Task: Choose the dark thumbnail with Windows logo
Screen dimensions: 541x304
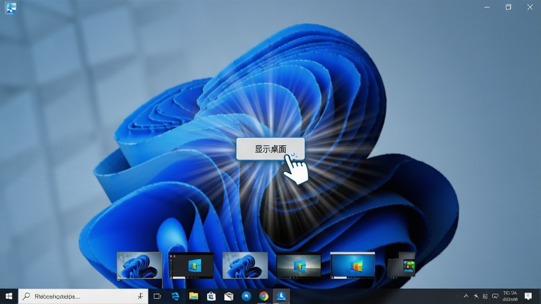Action: [x=191, y=265]
